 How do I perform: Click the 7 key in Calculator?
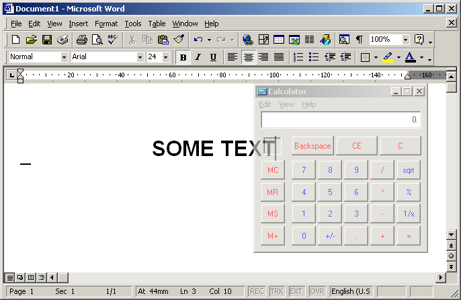pyautogui.click(x=304, y=170)
